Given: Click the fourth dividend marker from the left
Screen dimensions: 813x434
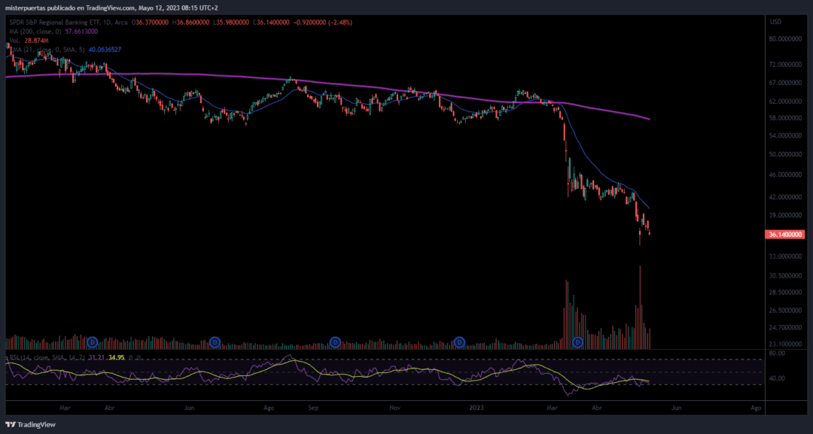Looking at the screenshot, I should [x=459, y=342].
